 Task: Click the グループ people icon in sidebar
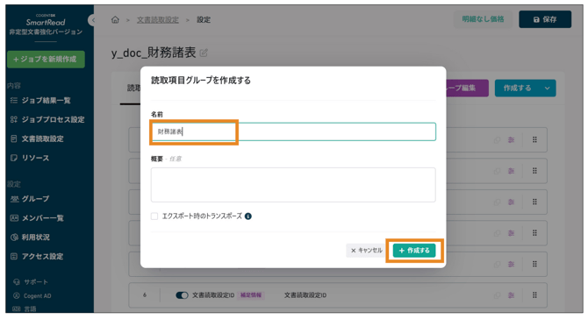tap(14, 199)
